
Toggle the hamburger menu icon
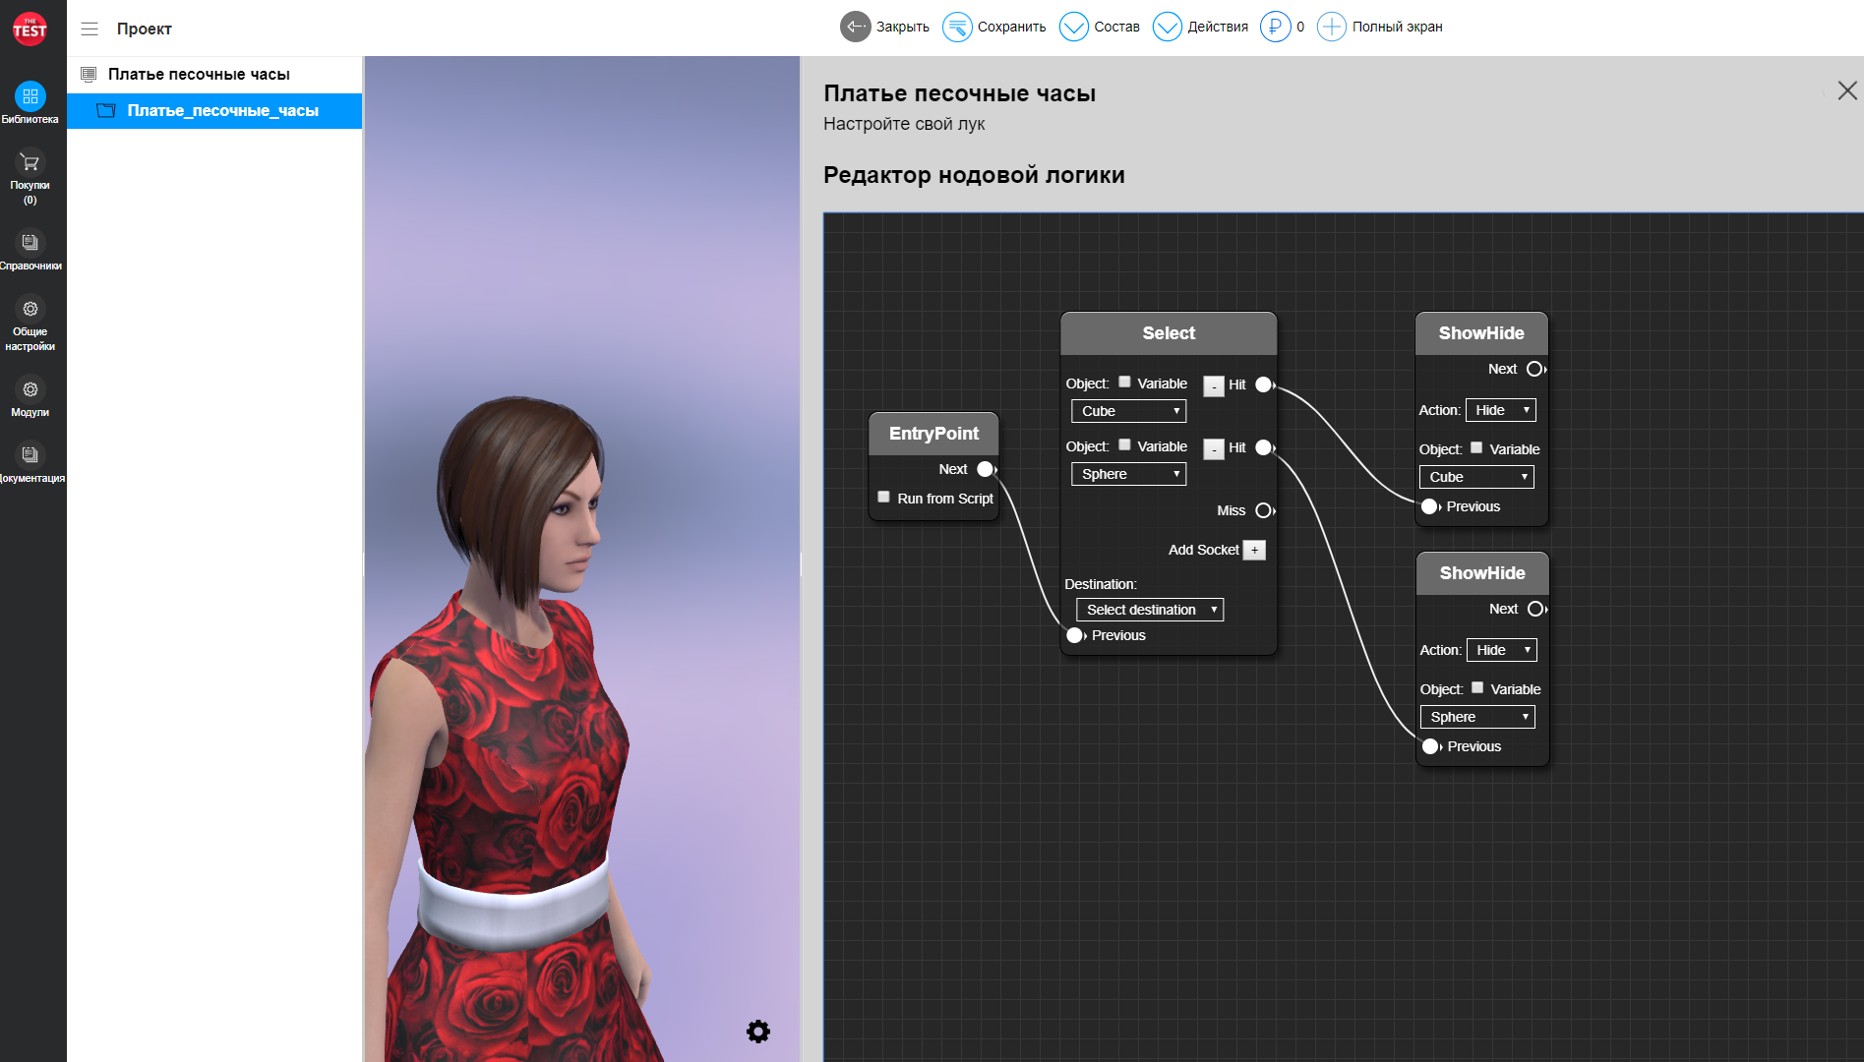[90, 29]
